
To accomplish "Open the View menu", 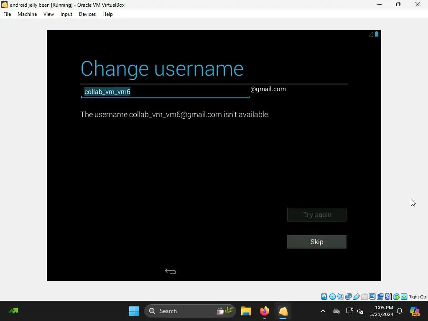I will point(48,14).
